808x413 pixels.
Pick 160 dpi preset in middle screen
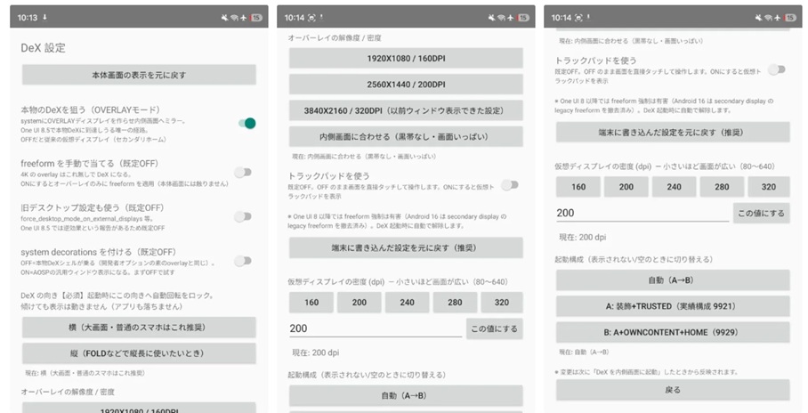click(311, 303)
